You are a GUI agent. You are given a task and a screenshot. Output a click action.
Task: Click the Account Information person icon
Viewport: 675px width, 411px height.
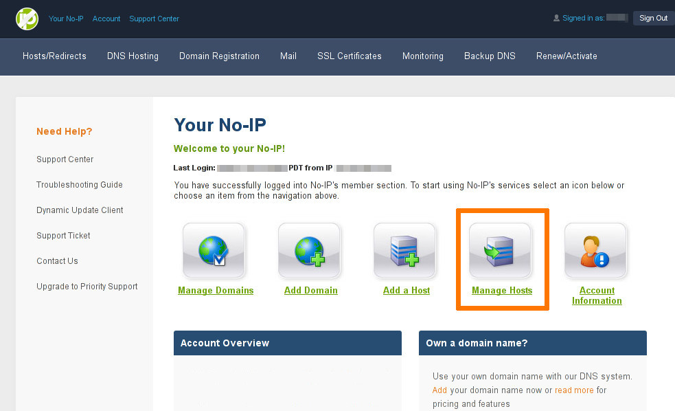click(595, 250)
